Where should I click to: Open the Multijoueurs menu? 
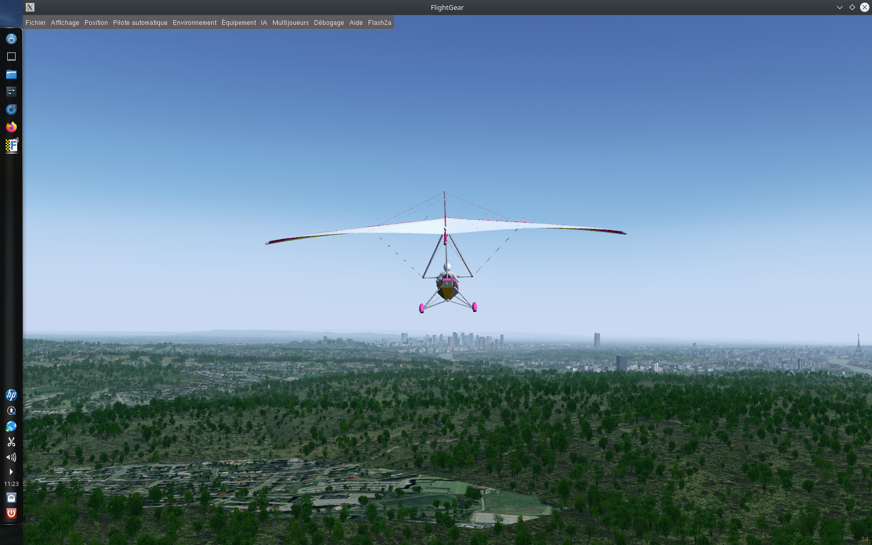click(x=290, y=23)
